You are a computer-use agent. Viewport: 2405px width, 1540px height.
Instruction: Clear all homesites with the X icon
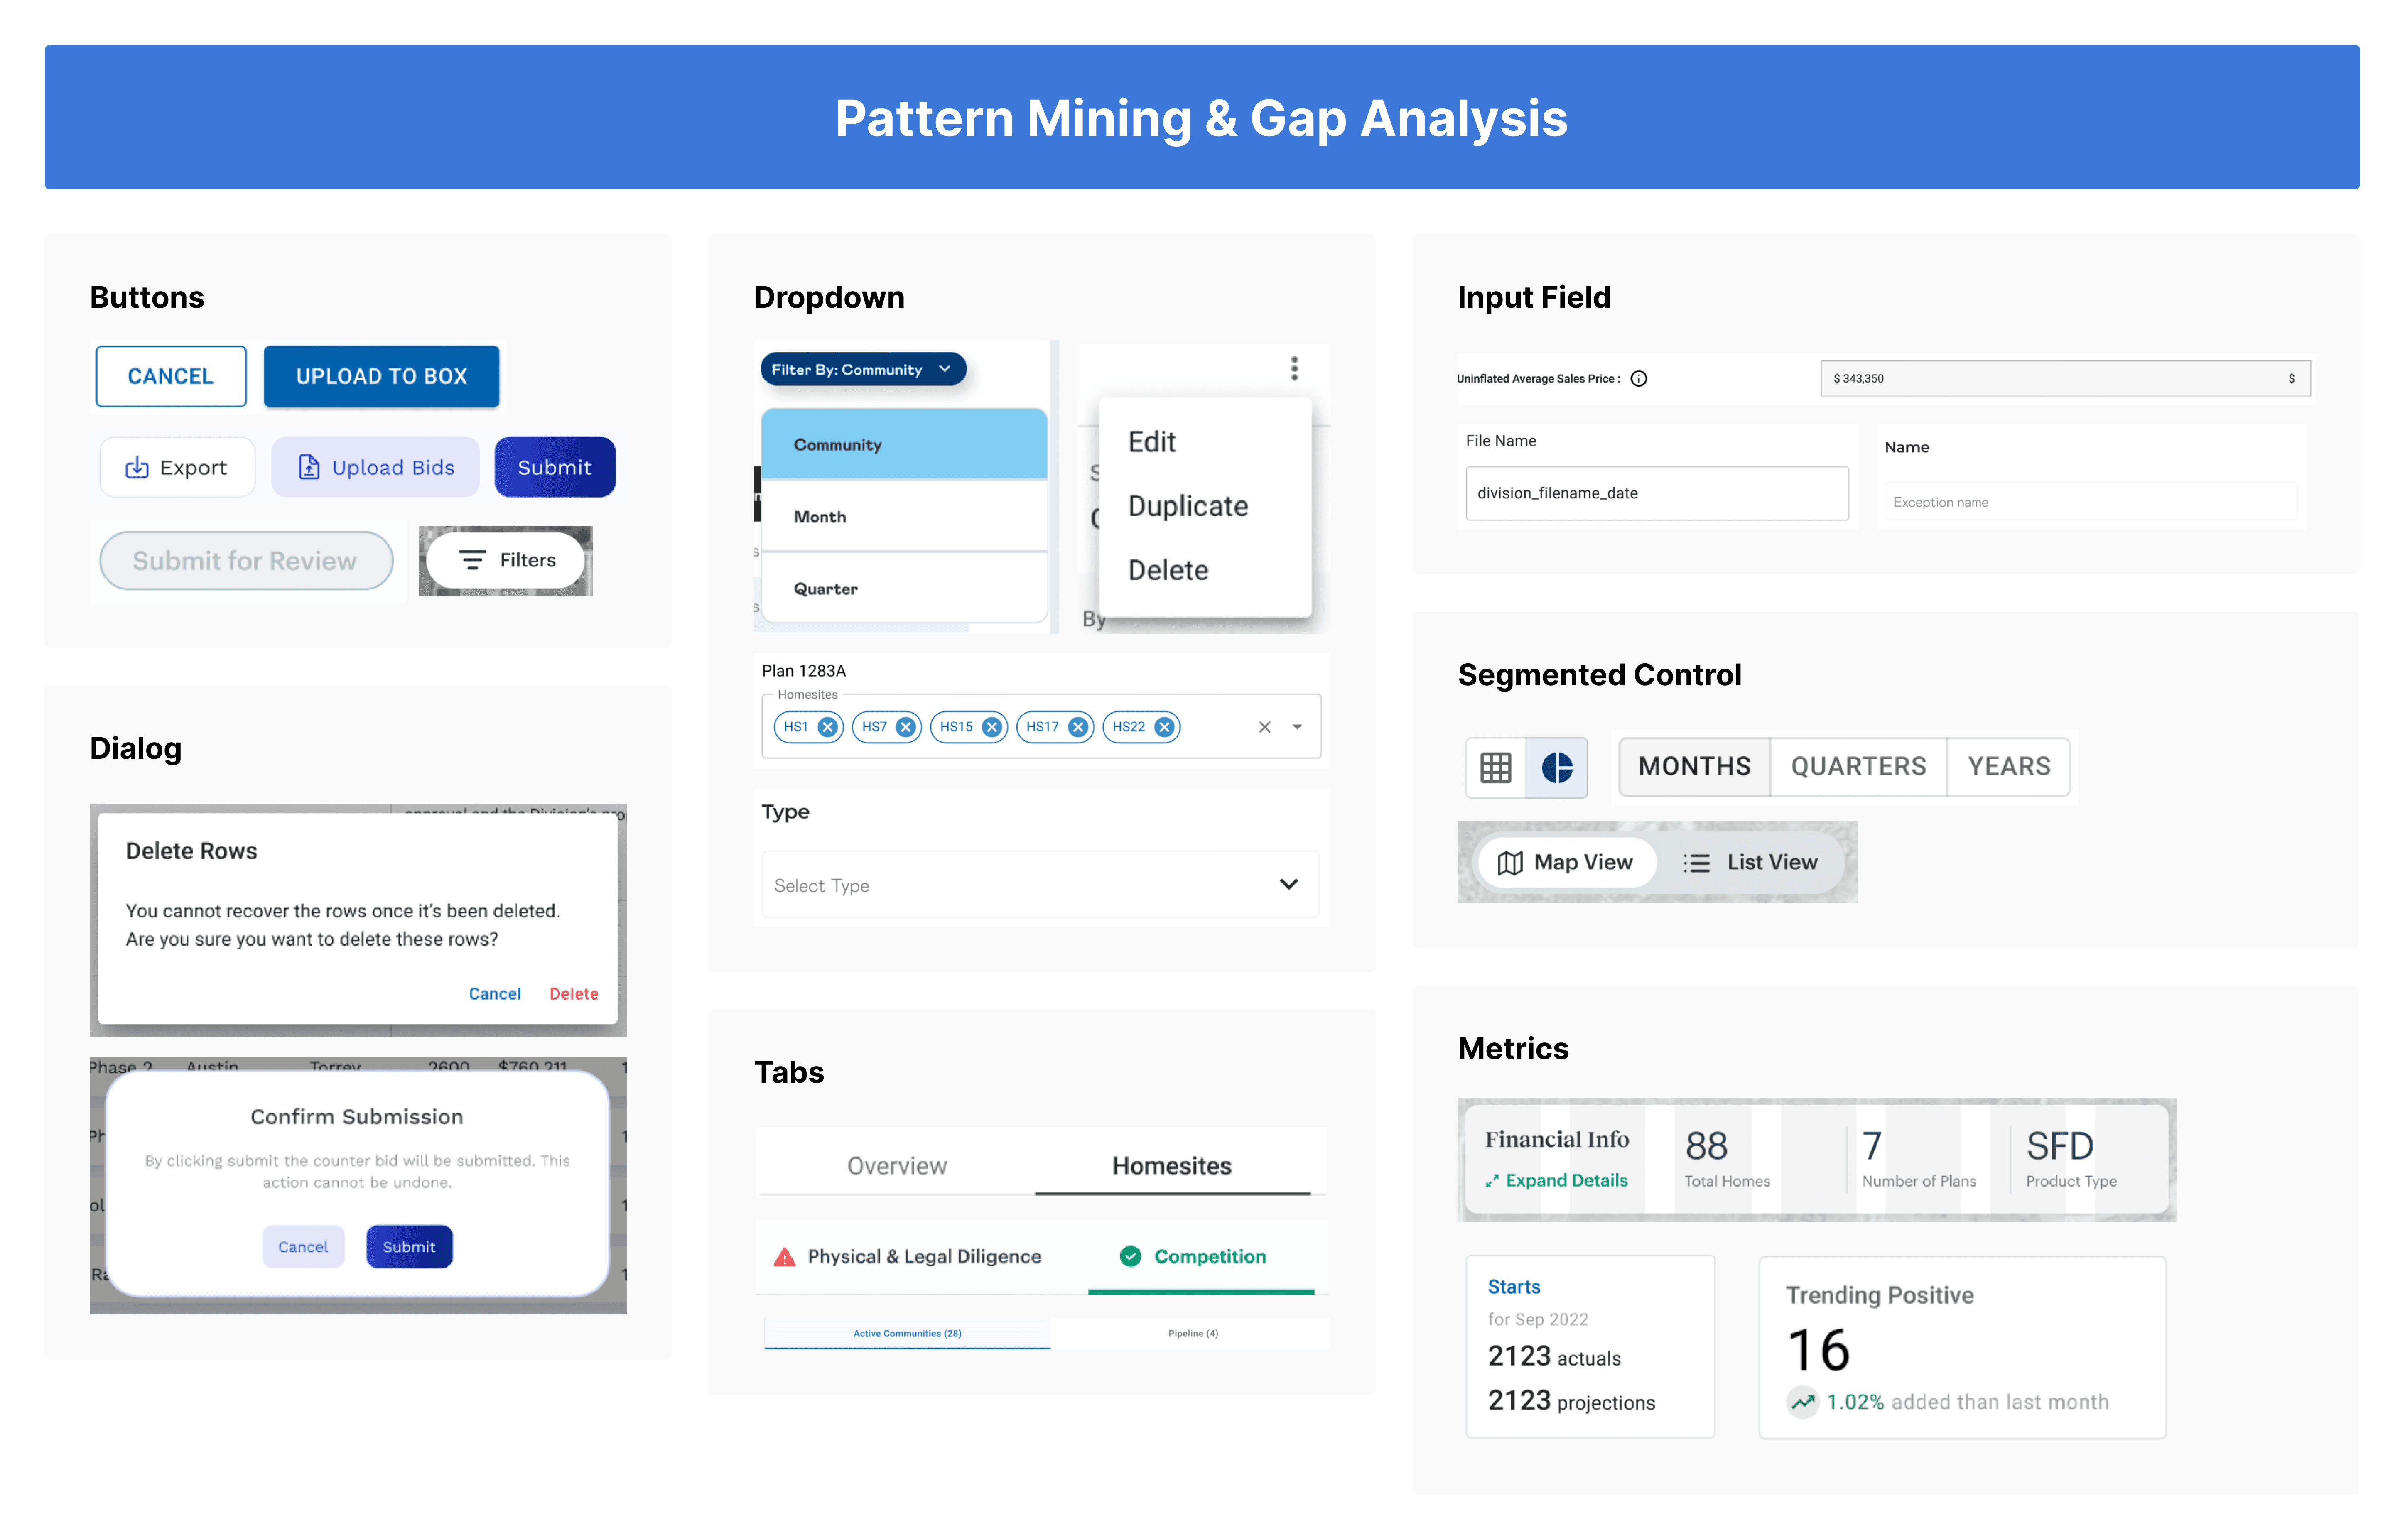click(1264, 727)
